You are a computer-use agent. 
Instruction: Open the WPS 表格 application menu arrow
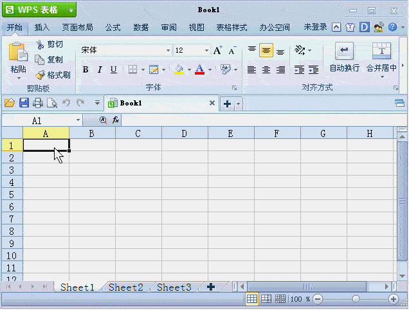click(x=71, y=10)
